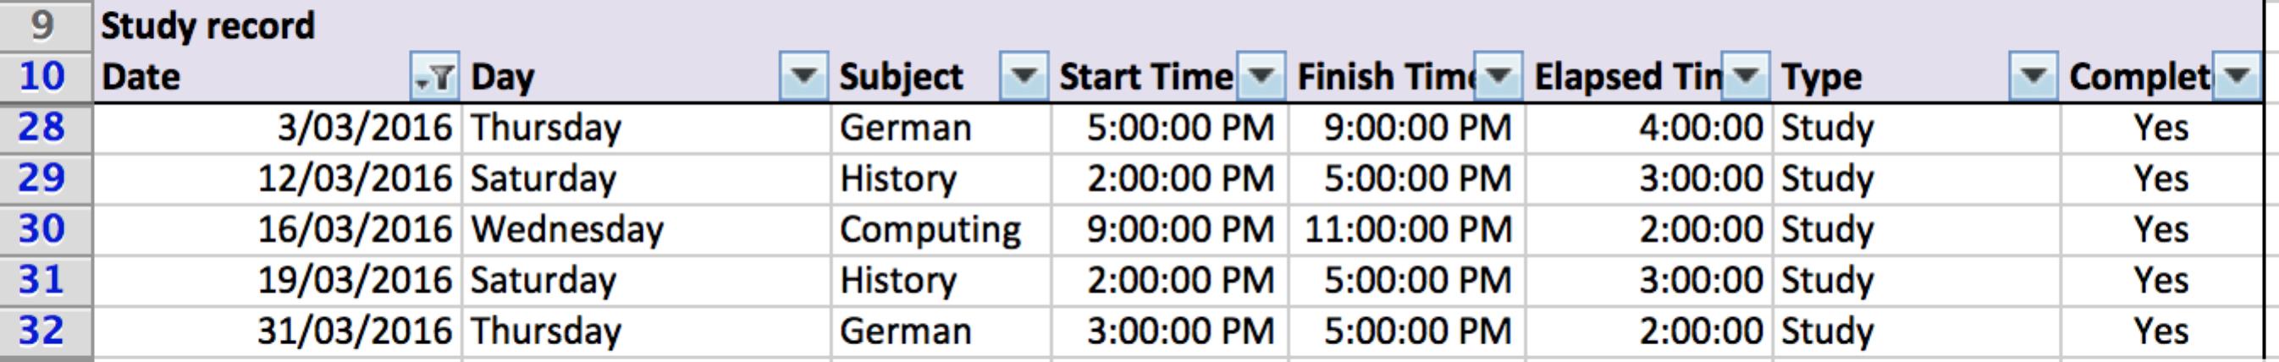
Task: Open the Finish Time filter dropdown
Action: (x=1498, y=77)
